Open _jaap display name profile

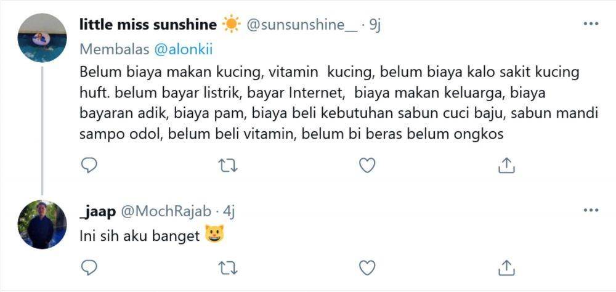[x=97, y=212]
